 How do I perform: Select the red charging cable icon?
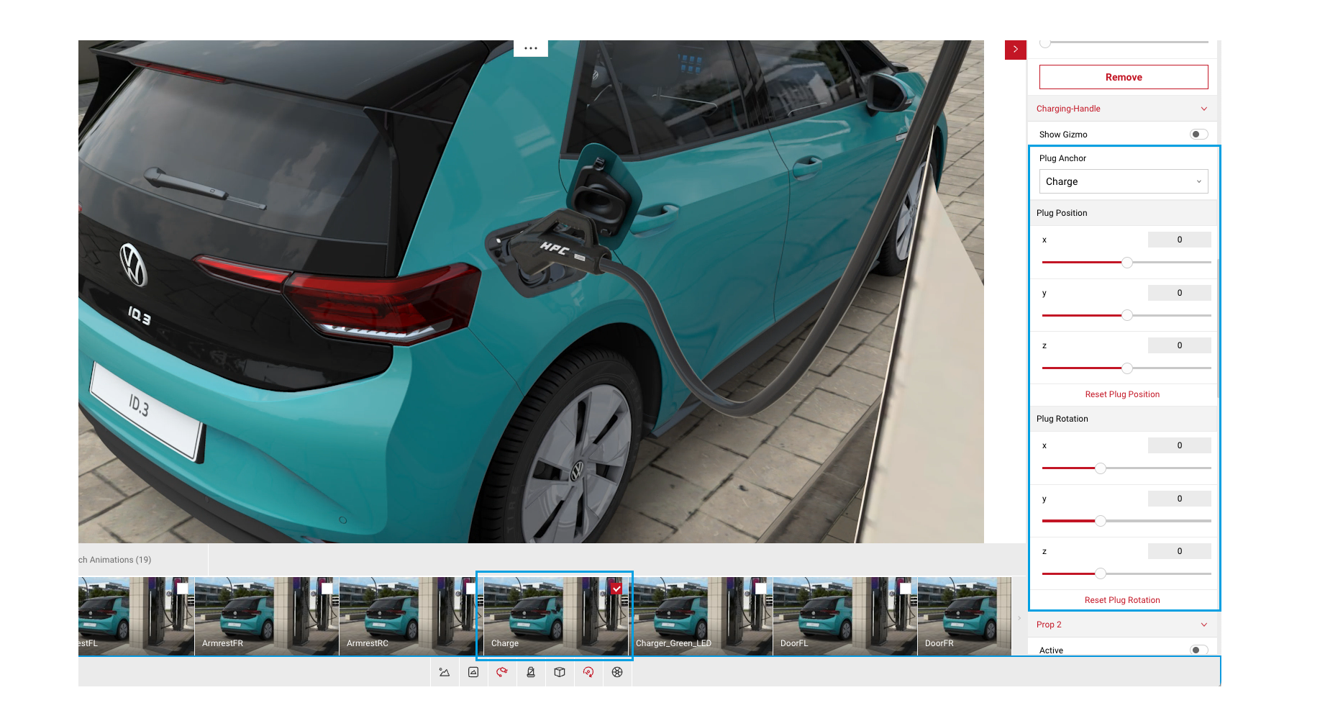(502, 672)
